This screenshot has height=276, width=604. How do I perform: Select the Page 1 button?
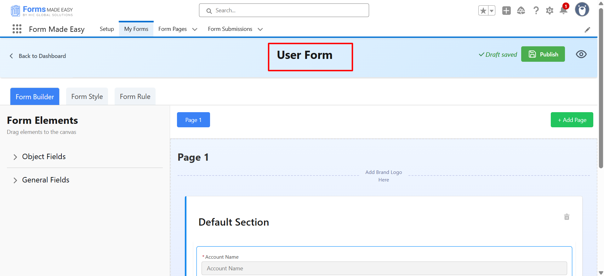pyautogui.click(x=193, y=120)
